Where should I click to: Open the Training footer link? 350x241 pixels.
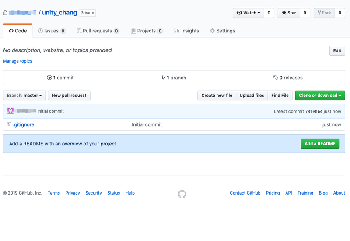305,193
